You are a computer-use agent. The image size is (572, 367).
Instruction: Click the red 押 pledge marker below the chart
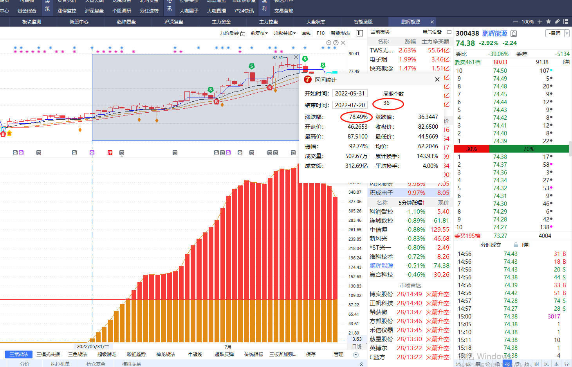coord(110,153)
